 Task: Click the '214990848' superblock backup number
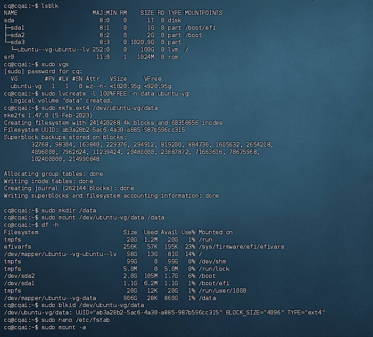pyautogui.click(x=84, y=159)
